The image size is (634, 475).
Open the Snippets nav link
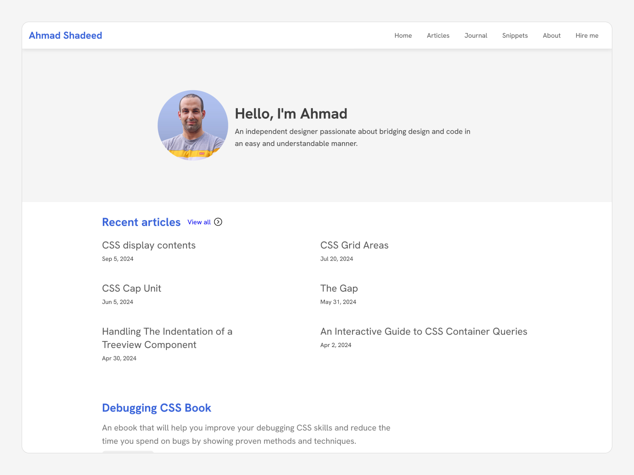tap(515, 35)
